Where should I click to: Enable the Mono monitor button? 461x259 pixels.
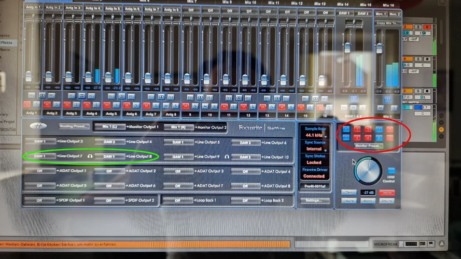368,200
